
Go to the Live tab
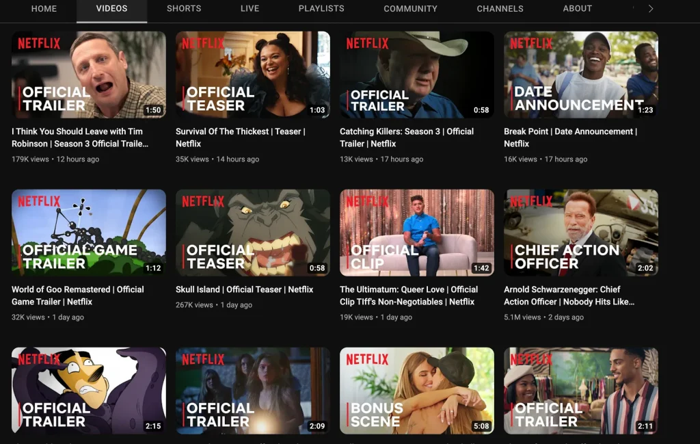click(250, 9)
